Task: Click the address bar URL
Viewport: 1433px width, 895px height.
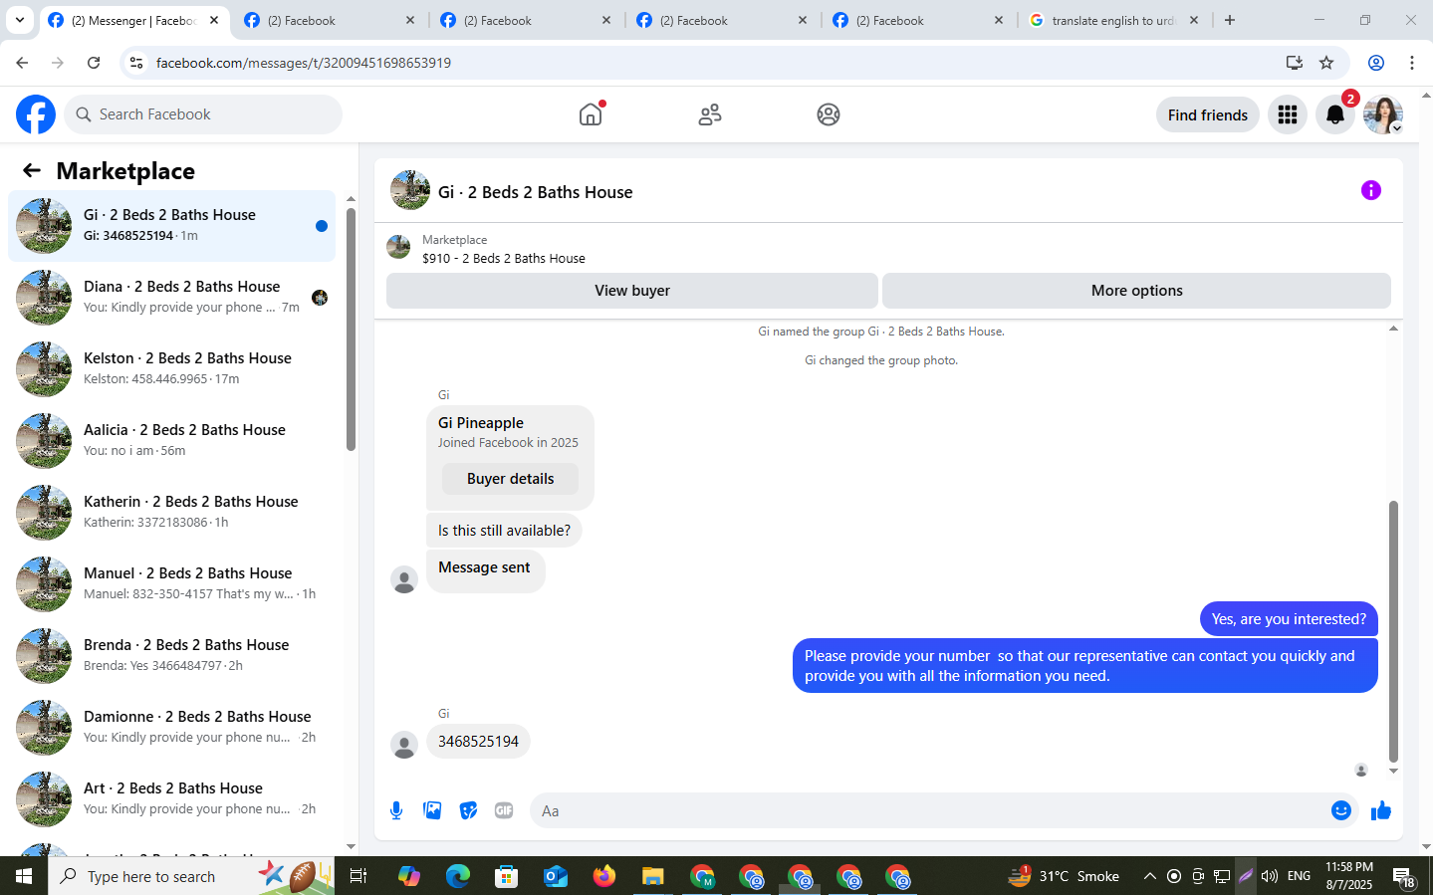Action: click(x=304, y=63)
